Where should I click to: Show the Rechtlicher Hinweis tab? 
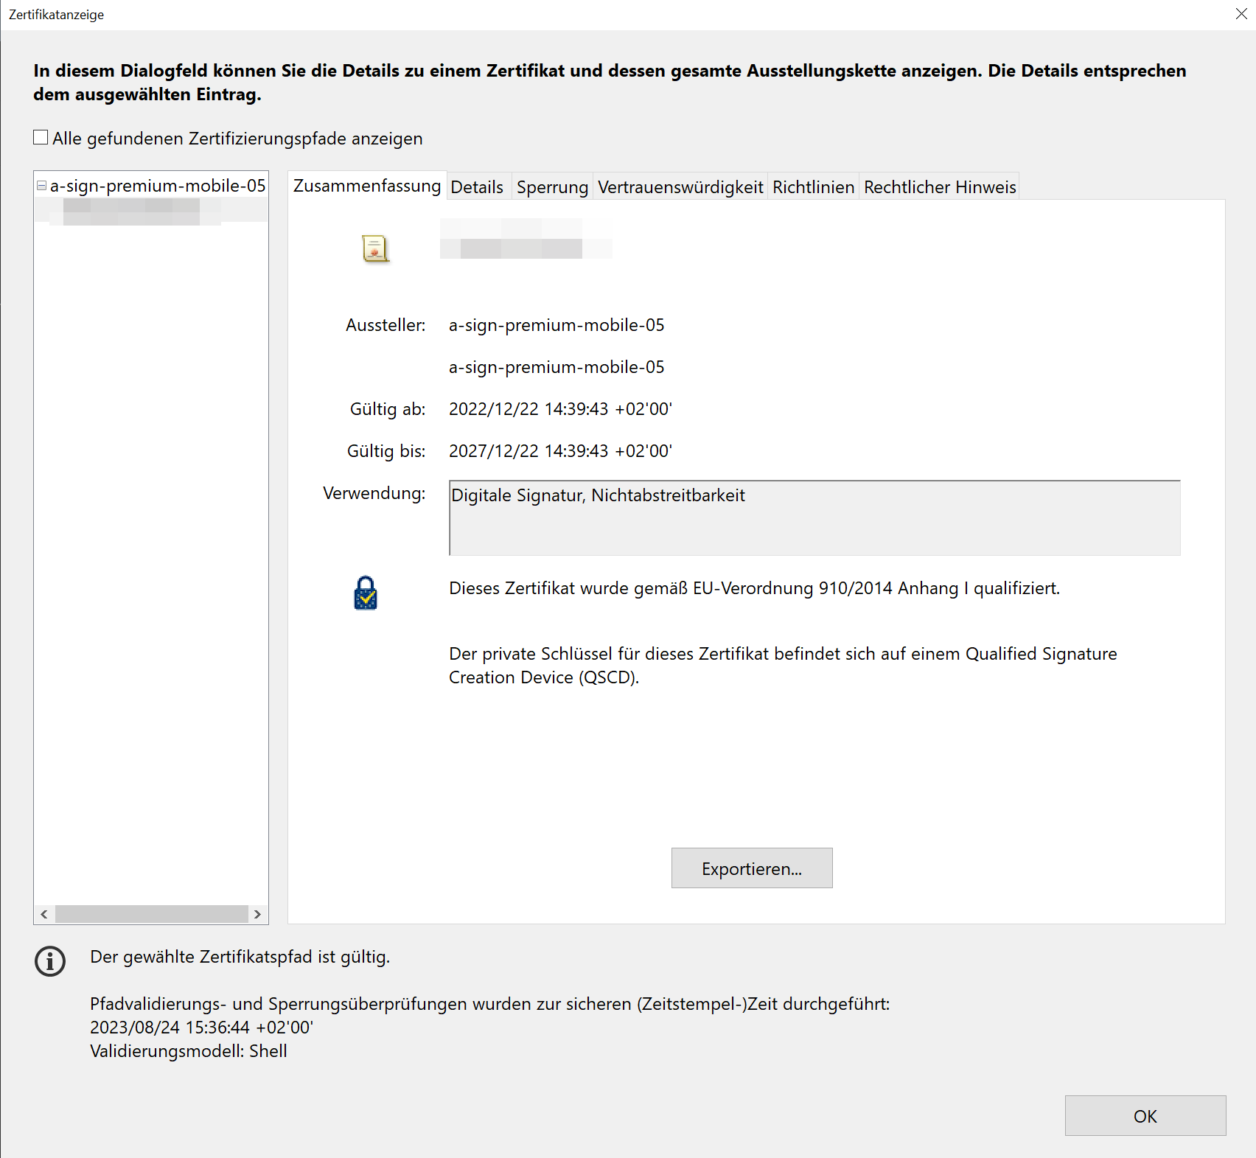(940, 187)
